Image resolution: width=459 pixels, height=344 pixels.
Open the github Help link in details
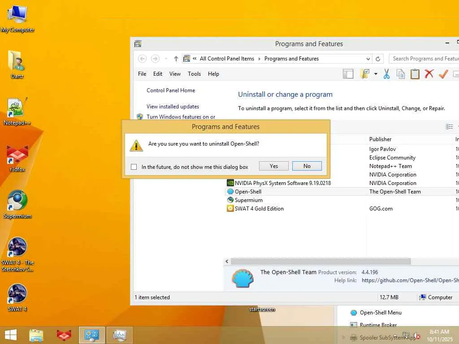pyautogui.click(x=410, y=280)
